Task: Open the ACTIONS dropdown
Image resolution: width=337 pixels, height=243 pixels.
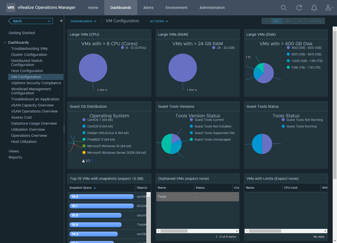Action: [159, 21]
